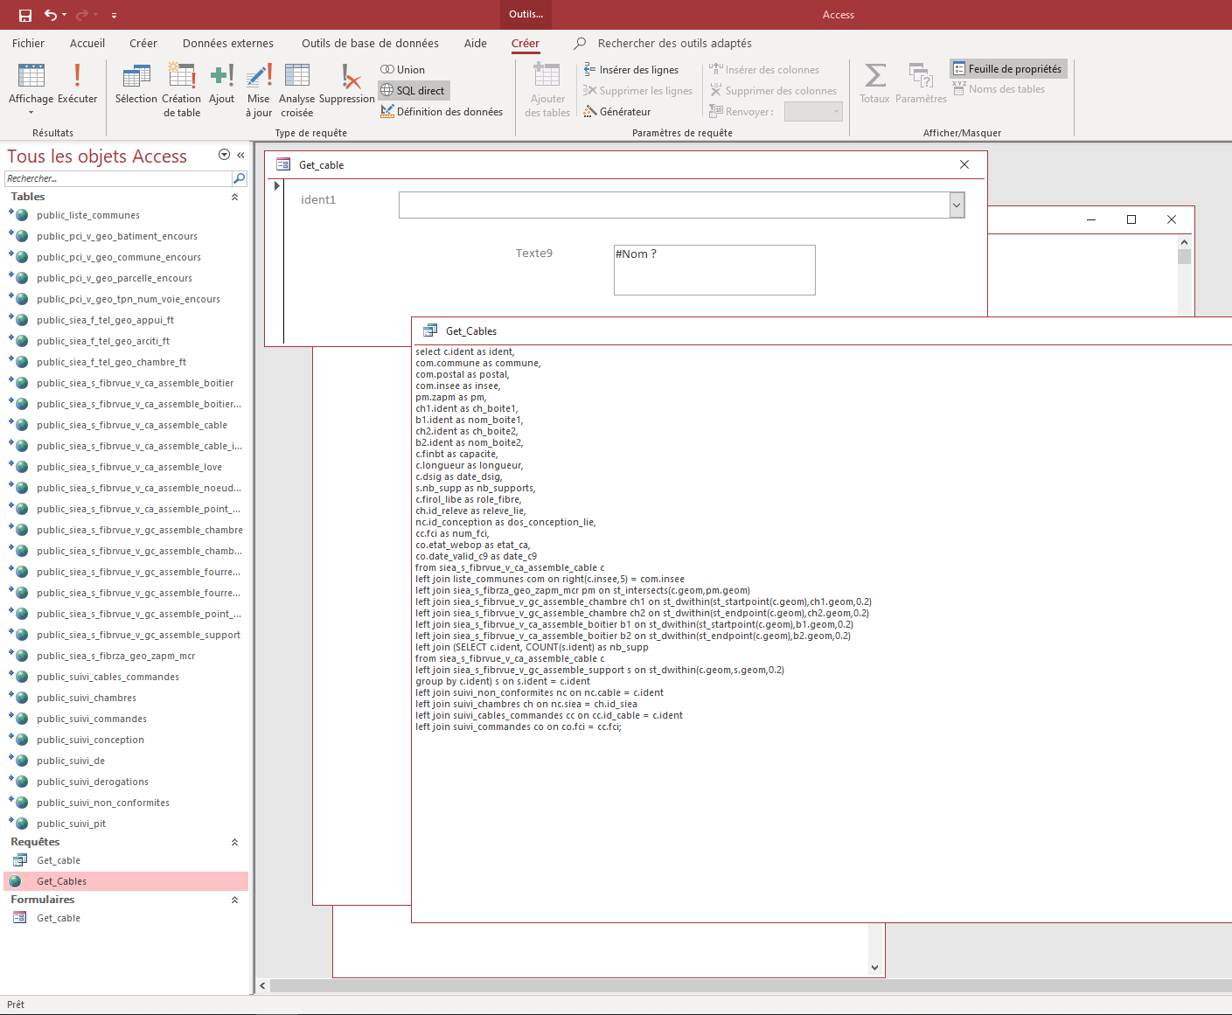
Task: Select Définition des données option
Action: (442, 112)
